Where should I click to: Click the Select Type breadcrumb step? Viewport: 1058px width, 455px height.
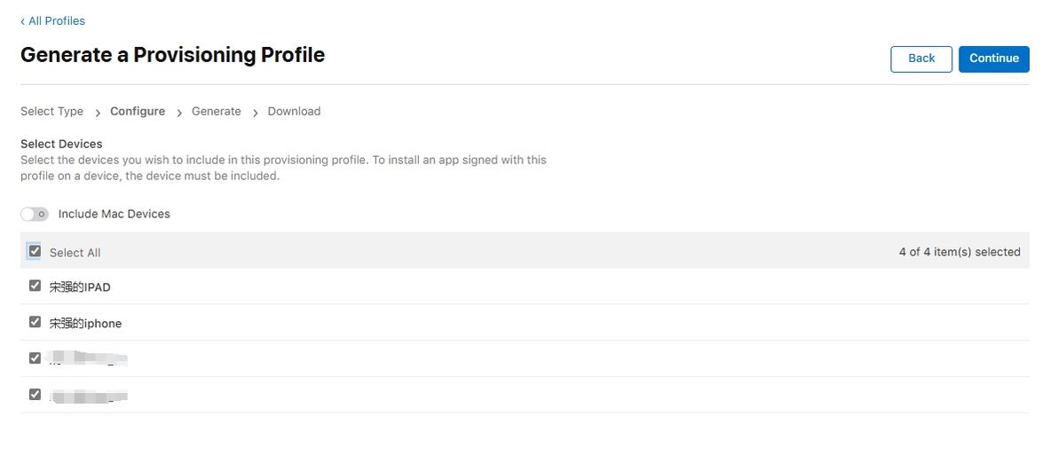click(51, 112)
